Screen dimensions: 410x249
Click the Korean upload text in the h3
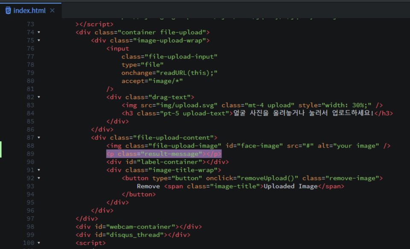point(304,113)
